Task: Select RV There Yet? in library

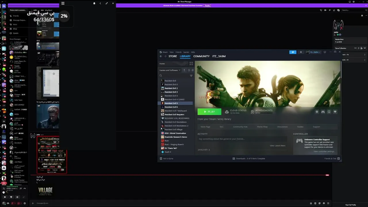Action: [171, 148]
